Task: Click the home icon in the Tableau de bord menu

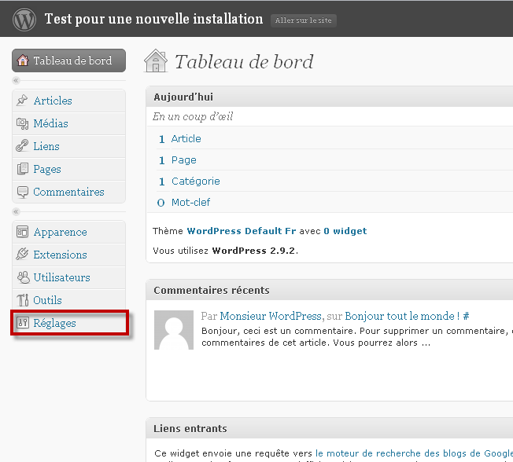Action: pos(23,60)
